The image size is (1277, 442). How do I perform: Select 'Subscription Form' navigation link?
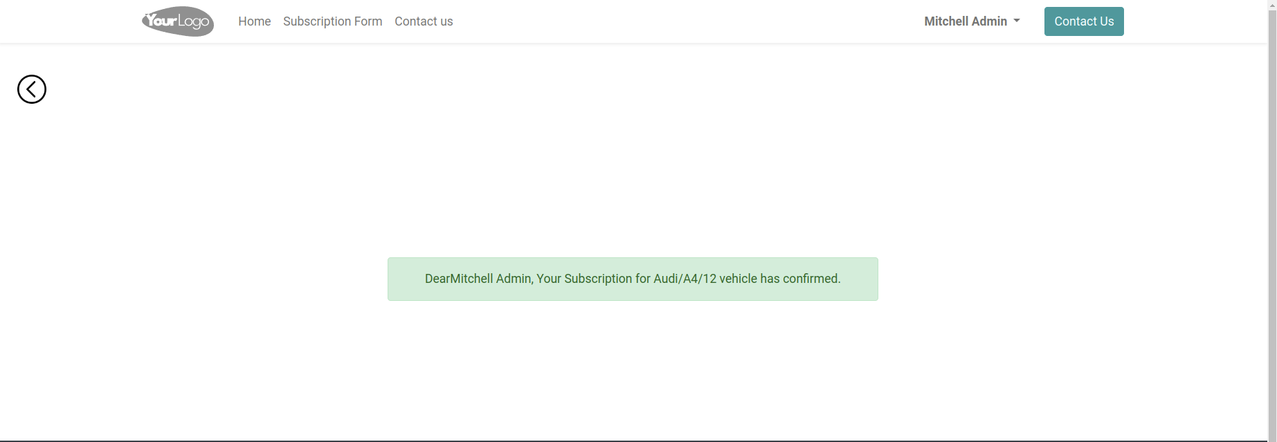tap(333, 21)
